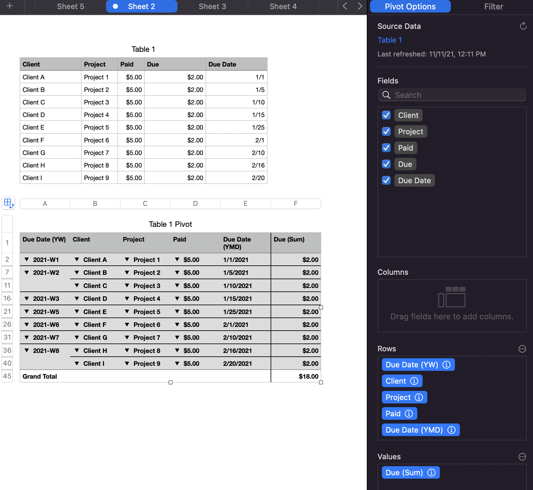The height and width of the screenshot is (490, 533).
Task: Open info options for the Due (Sum) value
Action: pyautogui.click(x=432, y=472)
